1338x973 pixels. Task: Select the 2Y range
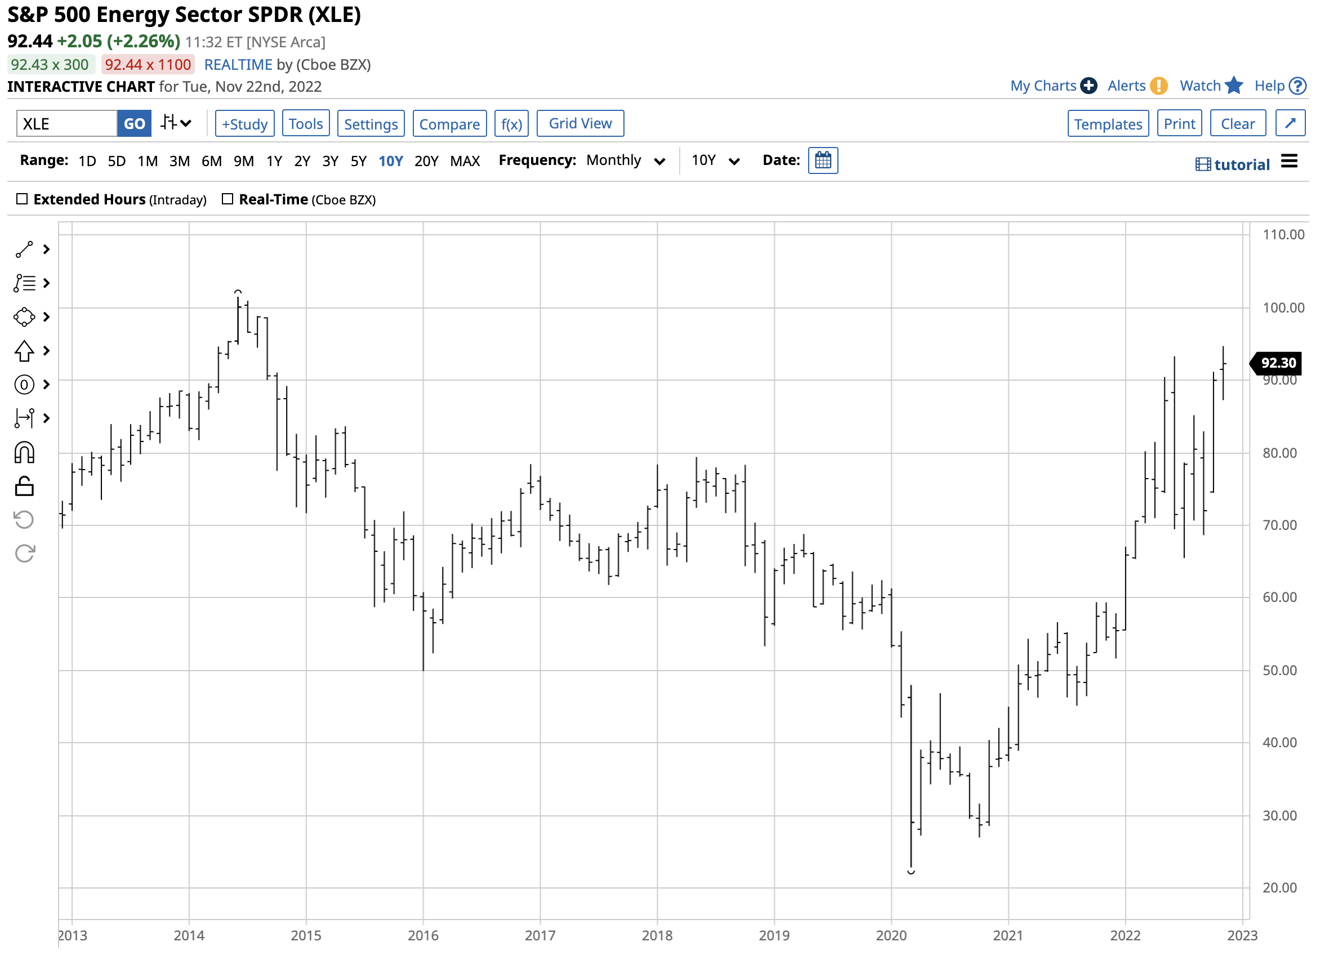302,161
